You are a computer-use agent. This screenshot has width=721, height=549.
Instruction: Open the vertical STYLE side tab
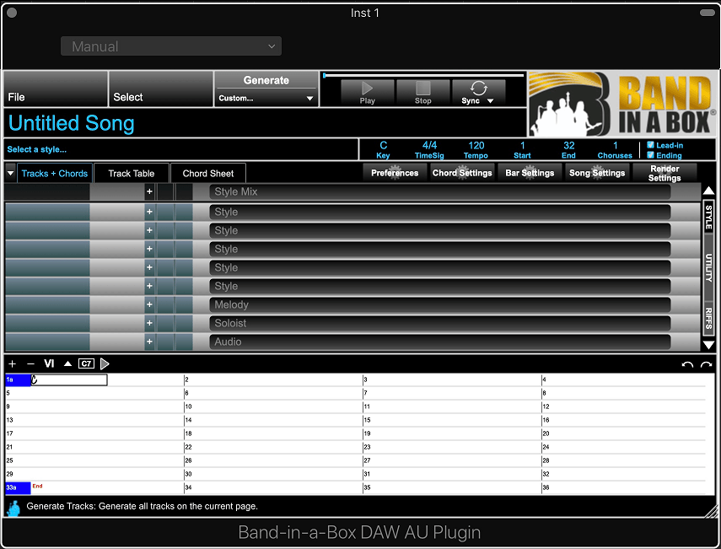tap(708, 218)
